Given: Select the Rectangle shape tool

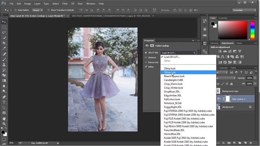Looking at the screenshot, I should (4, 113).
